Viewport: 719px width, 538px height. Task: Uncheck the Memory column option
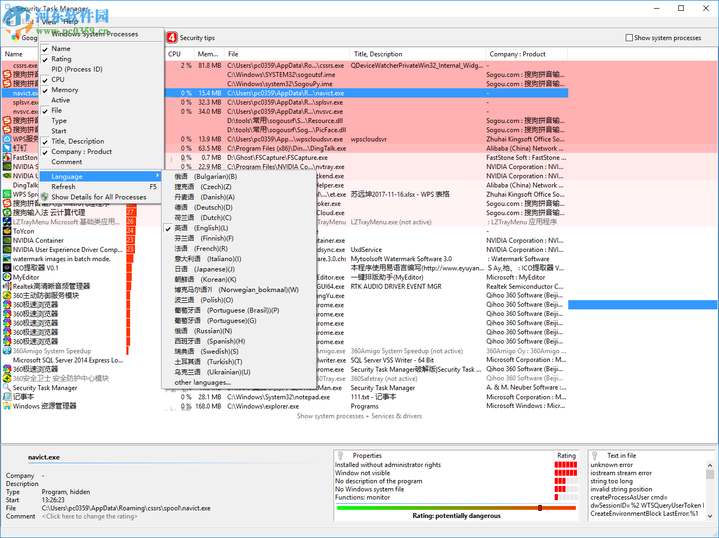[x=45, y=89]
